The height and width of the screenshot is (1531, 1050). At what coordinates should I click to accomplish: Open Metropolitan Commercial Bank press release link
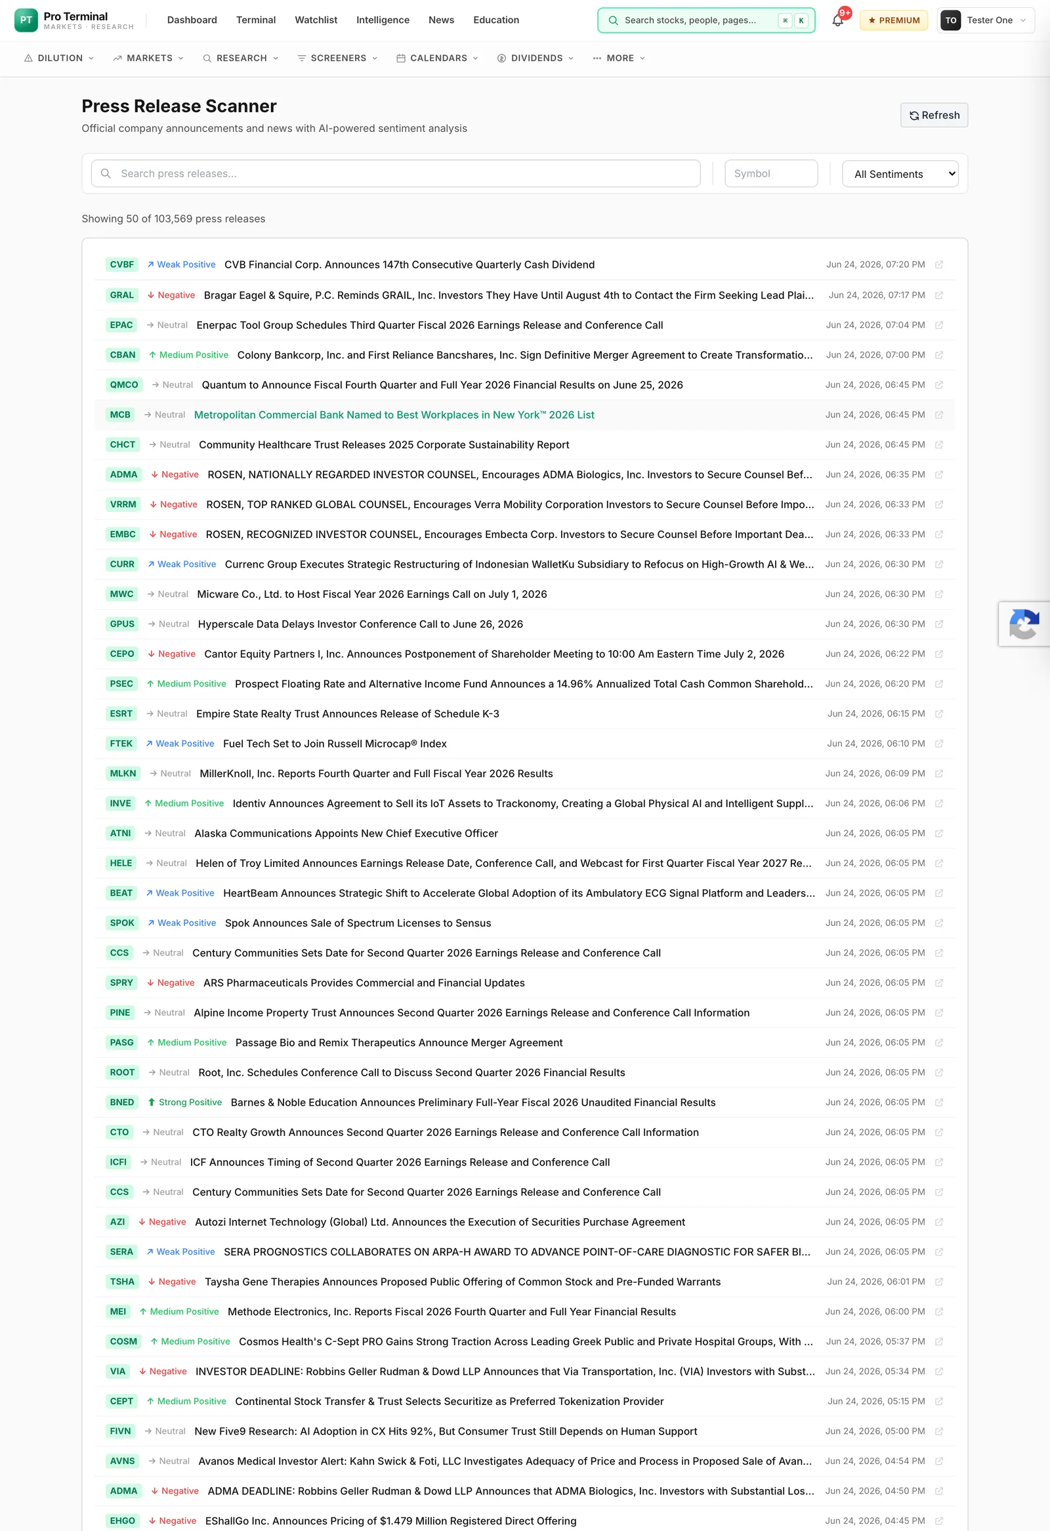394,415
